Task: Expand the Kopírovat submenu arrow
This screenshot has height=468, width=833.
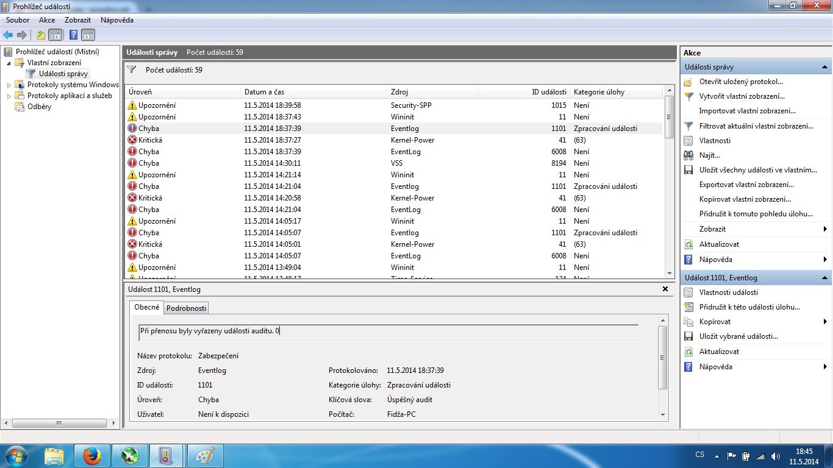Action: coord(825,322)
